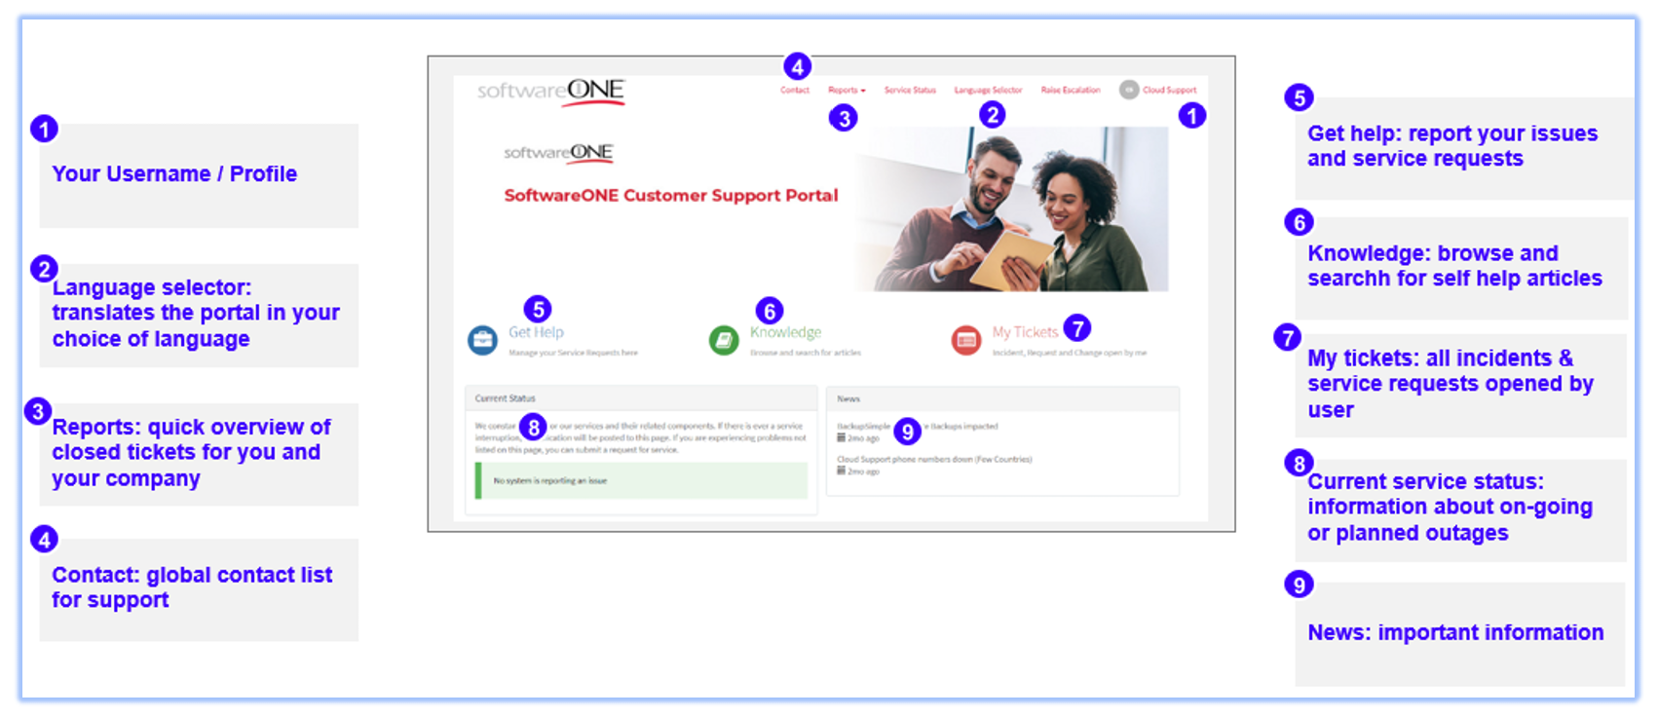Screen dimensions: 1658x717
Task: Click the red My Tickets icon
Action: coord(965,340)
